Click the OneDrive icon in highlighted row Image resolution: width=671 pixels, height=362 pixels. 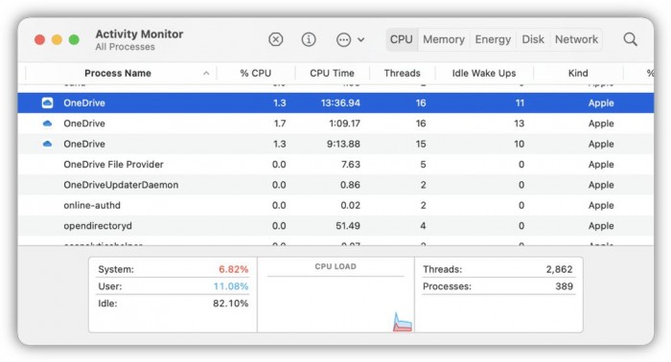click(x=48, y=102)
